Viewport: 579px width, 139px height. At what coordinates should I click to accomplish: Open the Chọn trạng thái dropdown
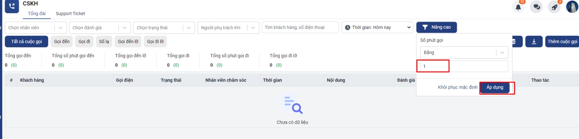[x=164, y=28]
